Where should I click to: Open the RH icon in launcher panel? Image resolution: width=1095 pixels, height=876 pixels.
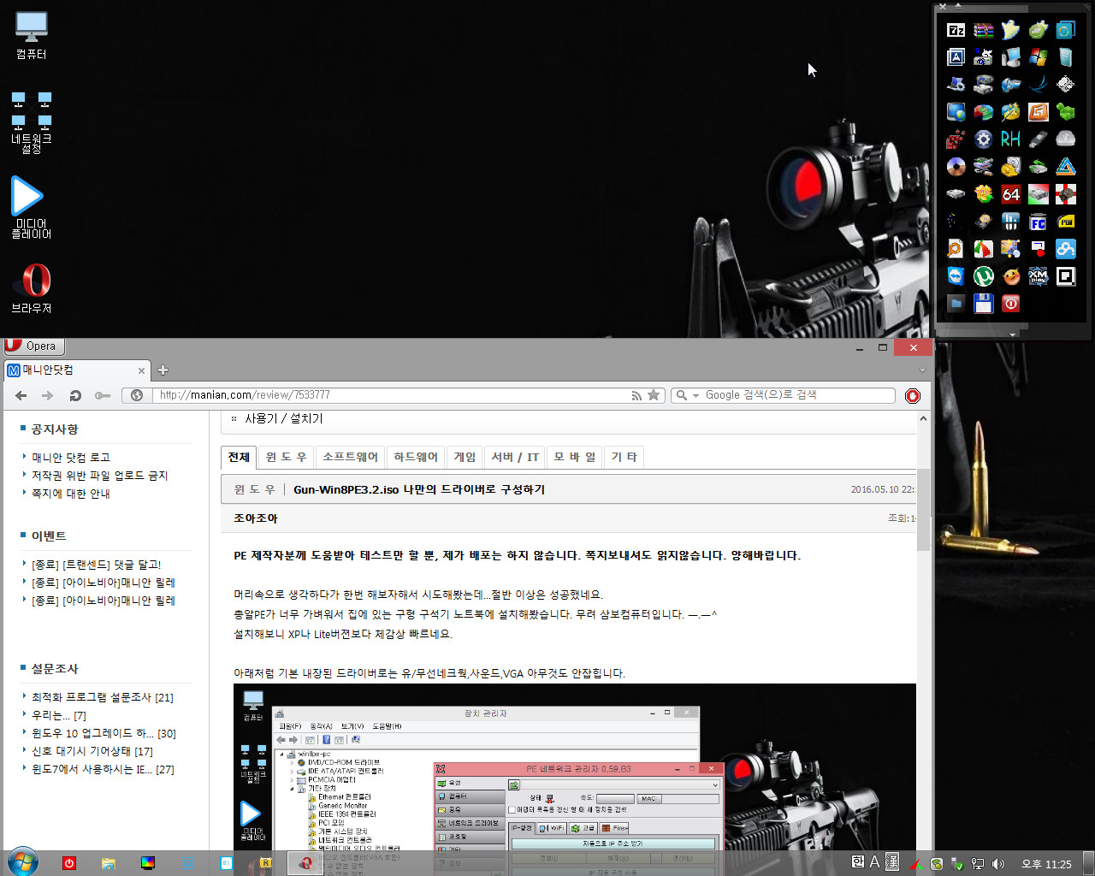click(x=1010, y=139)
